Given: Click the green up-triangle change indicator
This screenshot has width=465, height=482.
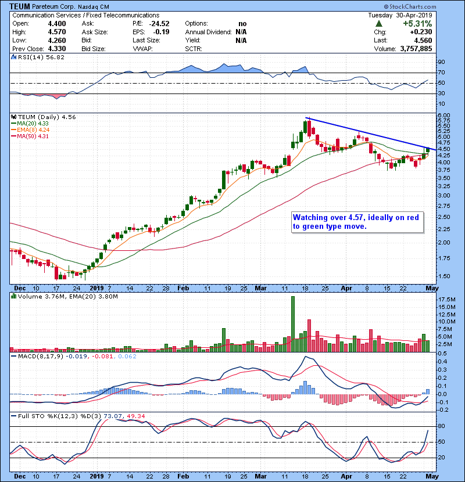Looking at the screenshot, I should tap(379, 24).
